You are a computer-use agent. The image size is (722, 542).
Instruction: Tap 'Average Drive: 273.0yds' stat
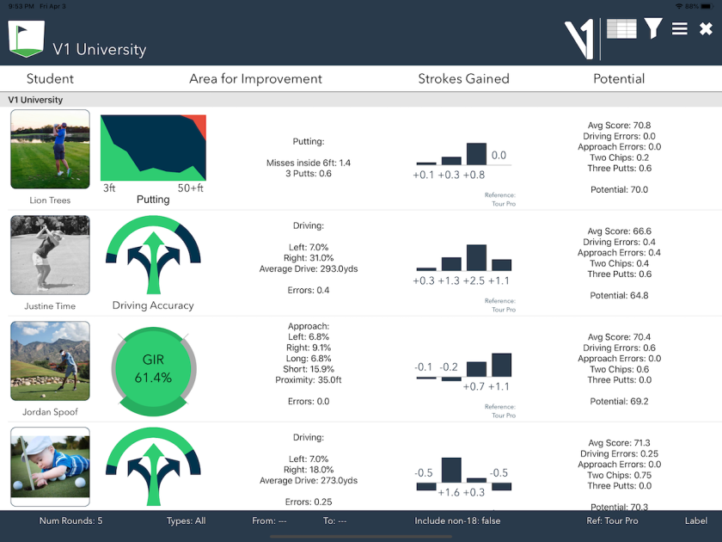tap(309, 481)
